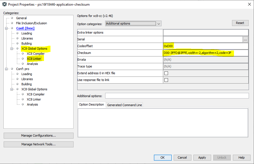Select File Inclusion/Exclusion category
This screenshot has height=164, width=254.
point(31,23)
